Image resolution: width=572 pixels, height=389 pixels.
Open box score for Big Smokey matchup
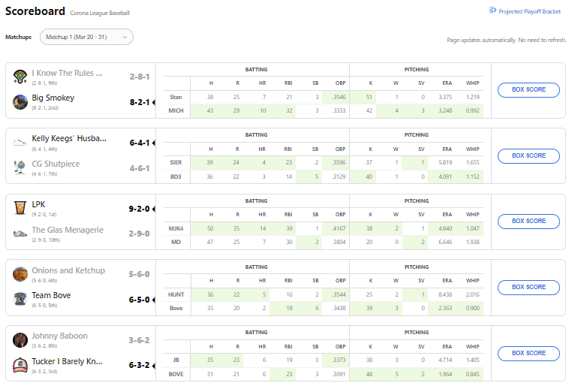(x=528, y=90)
